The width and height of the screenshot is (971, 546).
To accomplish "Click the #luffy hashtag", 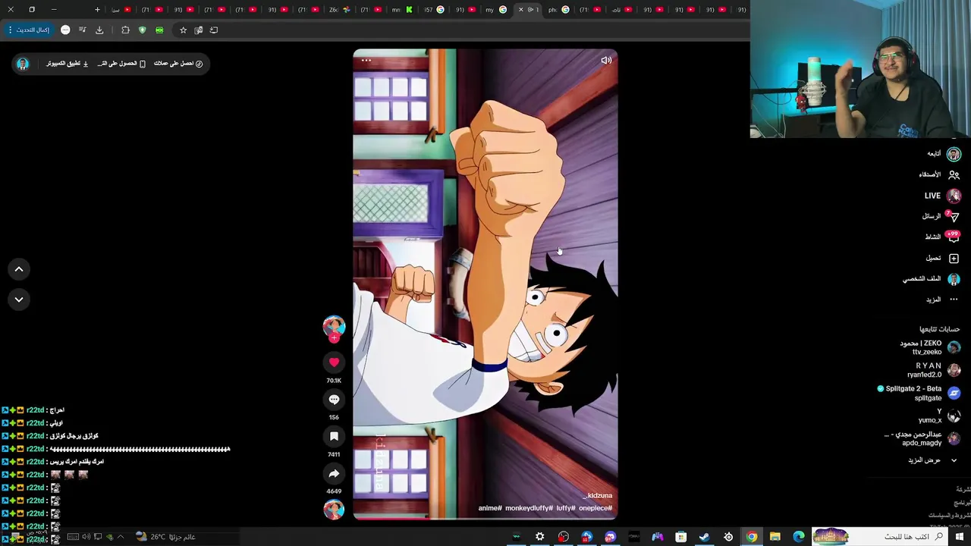I will tap(566, 508).
